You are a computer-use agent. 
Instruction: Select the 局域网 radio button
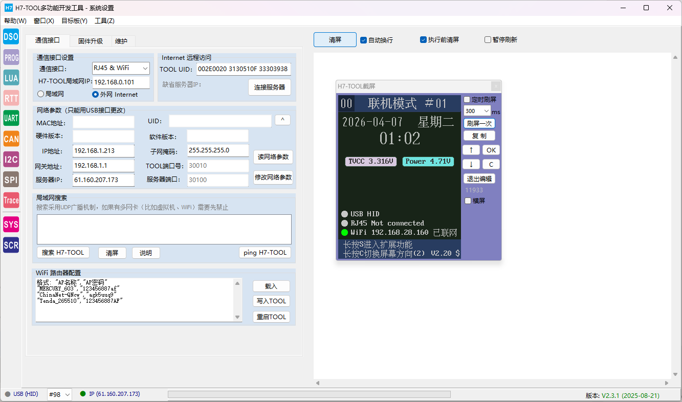(41, 94)
